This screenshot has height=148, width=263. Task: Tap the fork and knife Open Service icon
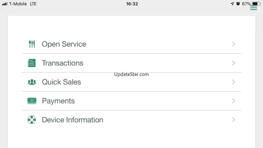click(32, 44)
